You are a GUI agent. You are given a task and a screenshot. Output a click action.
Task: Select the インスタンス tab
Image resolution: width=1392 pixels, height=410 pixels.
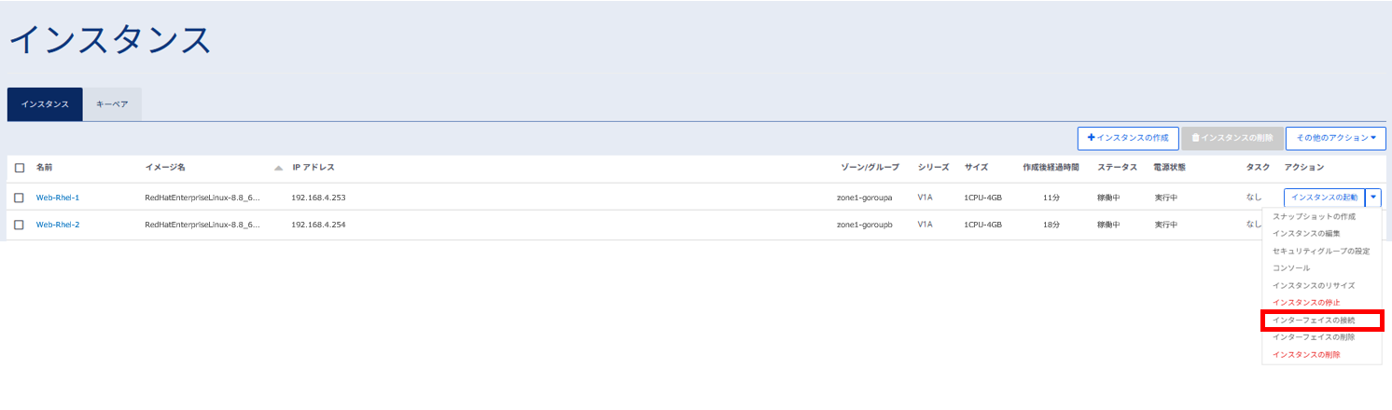(45, 104)
